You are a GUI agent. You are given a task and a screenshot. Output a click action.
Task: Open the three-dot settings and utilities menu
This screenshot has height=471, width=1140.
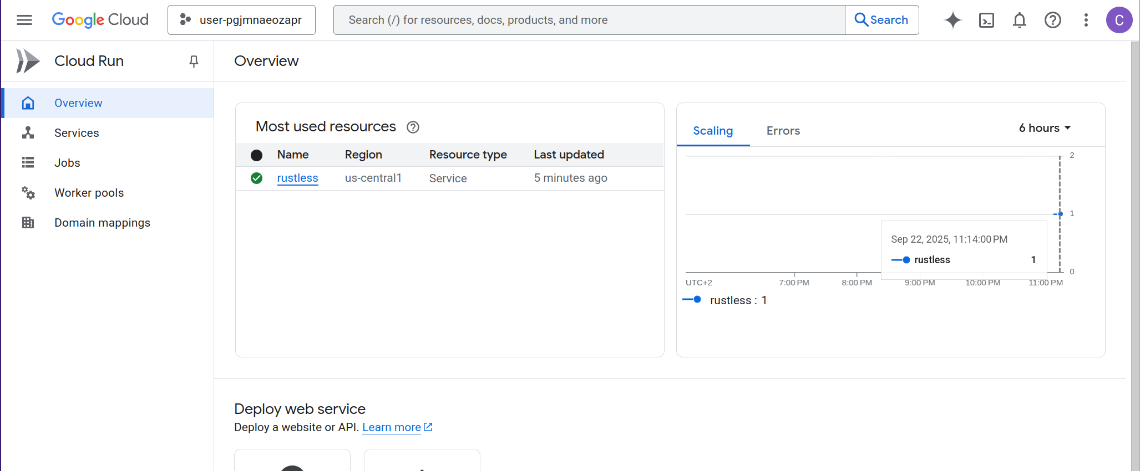[1086, 20]
